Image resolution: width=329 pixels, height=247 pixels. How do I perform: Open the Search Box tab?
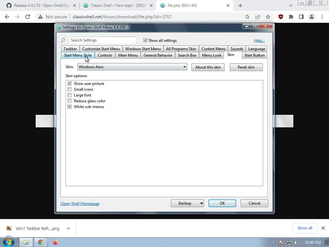[187, 55]
